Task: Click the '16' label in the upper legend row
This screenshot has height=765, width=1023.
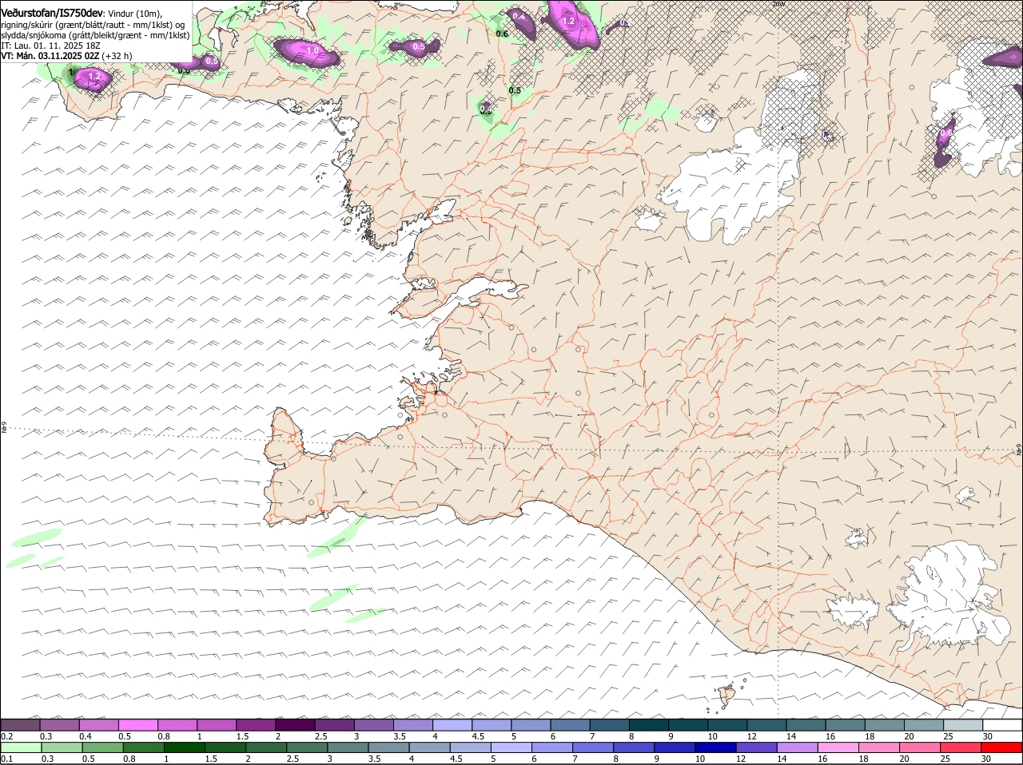Action: [830, 736]
